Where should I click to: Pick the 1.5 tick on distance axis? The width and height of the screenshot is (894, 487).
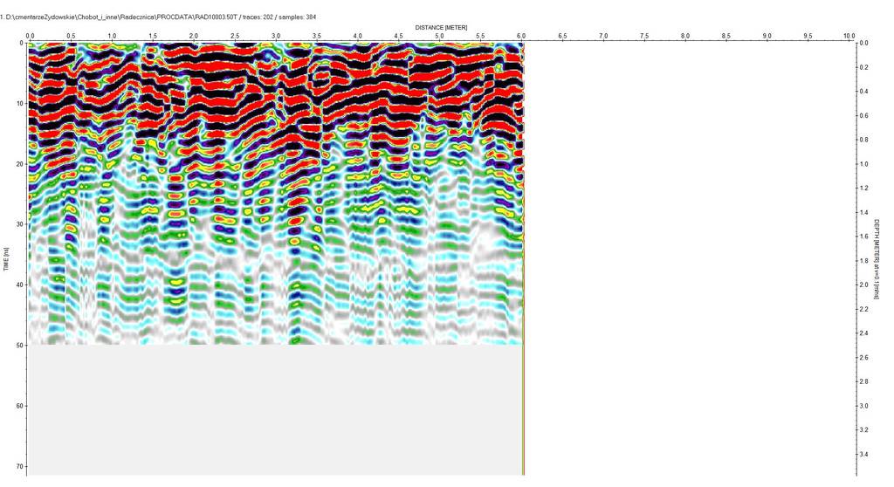tap(153, 37)
